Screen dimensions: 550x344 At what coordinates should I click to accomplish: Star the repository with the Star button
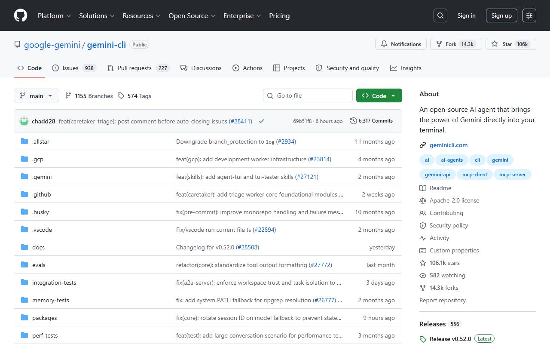pos(511,44)
